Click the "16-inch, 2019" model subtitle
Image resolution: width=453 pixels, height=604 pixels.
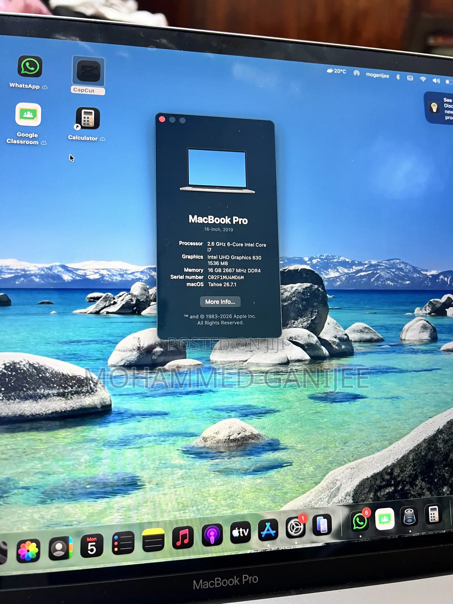(219, 230)
